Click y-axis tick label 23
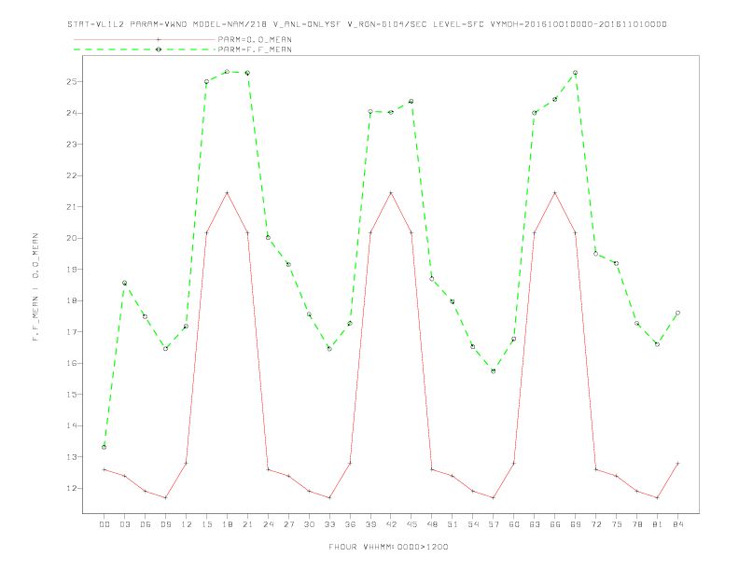 tap(71, 145)
